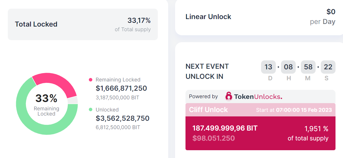Click the 33,17% of Total supply figure
Screen dimensions: 343x158
(139, 21)
